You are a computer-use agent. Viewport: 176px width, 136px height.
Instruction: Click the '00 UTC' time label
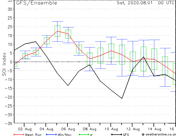[166, 3]
